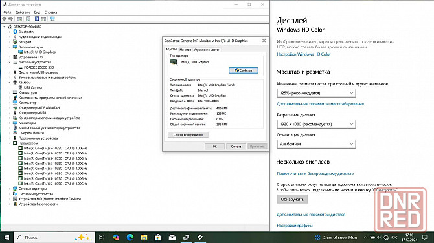Viewport: 434px width, 243px height.
Task: Click OK in the adapter properties dialog
Action: click(214, 147)
